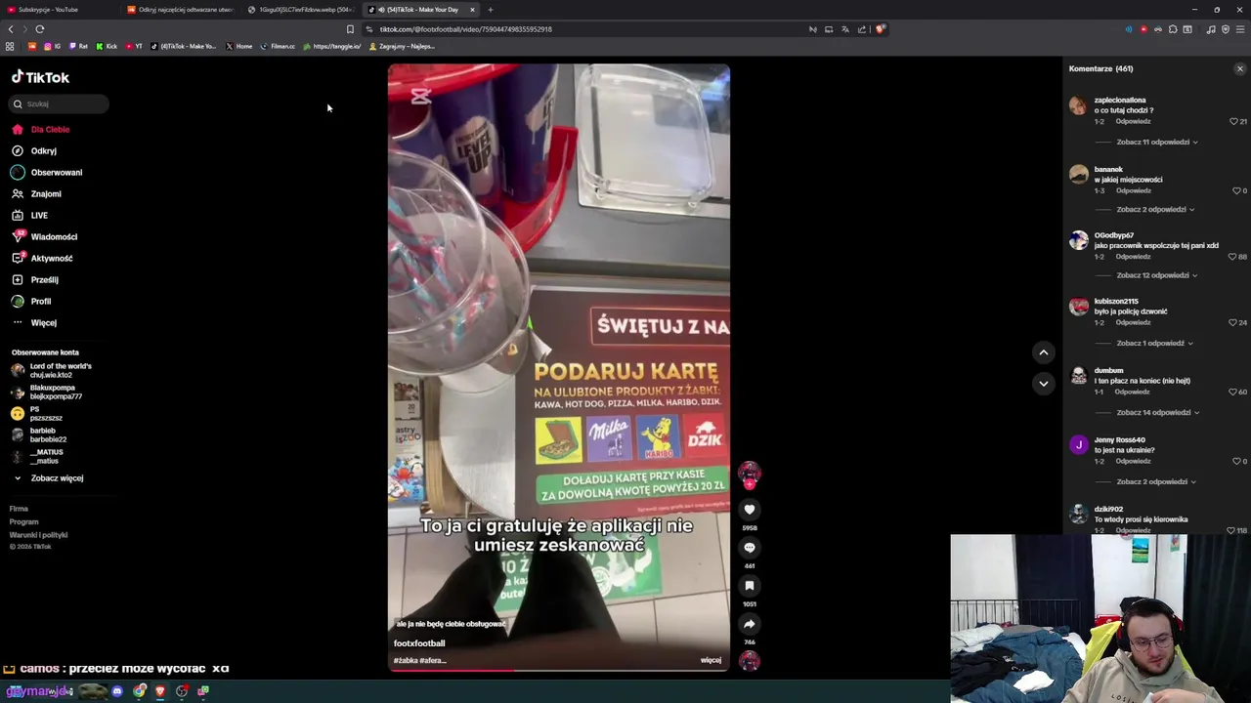Open browser hamburger menu
The width and height of the screenshot is (1251, 703).
point(1240,29)
